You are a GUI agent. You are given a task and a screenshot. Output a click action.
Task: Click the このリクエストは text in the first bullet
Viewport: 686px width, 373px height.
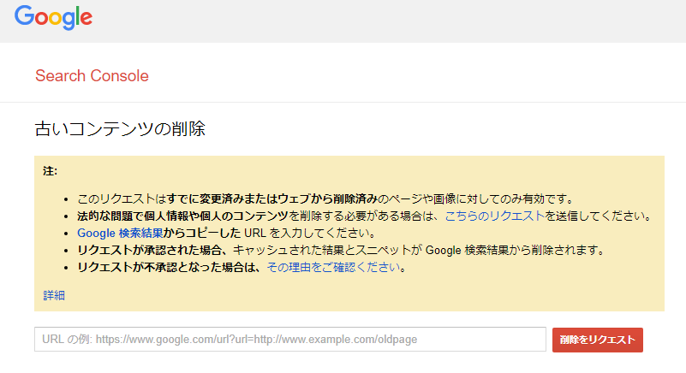coord(122,199)
